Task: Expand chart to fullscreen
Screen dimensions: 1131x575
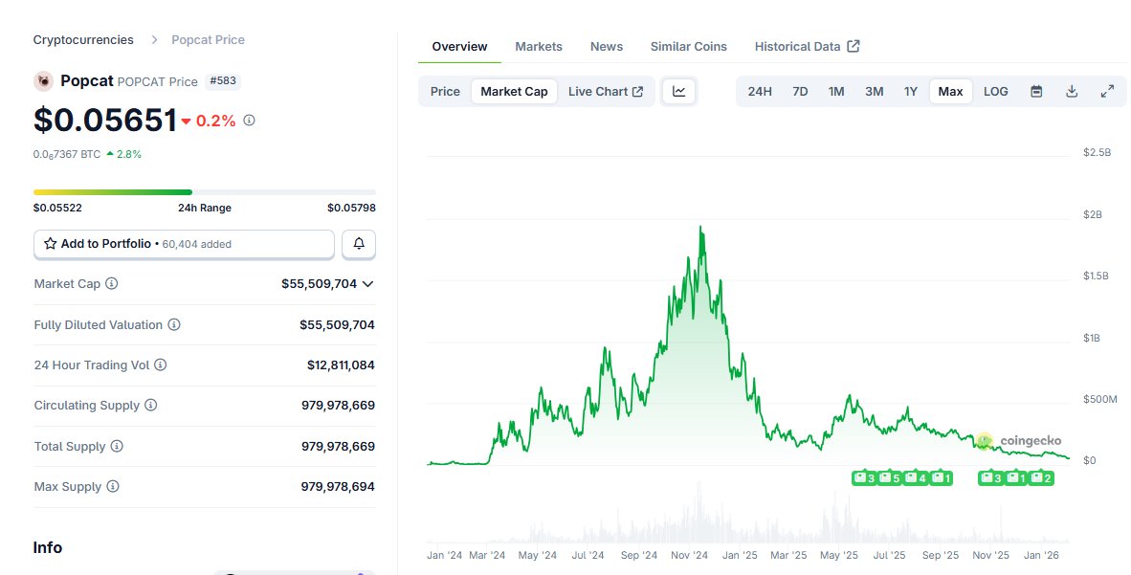Action: pos(1107,92)
